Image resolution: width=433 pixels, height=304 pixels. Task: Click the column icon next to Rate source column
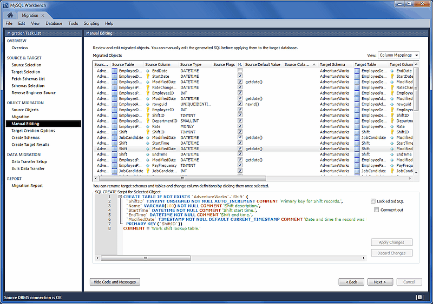pyautogui.click(x=148, y=126)
